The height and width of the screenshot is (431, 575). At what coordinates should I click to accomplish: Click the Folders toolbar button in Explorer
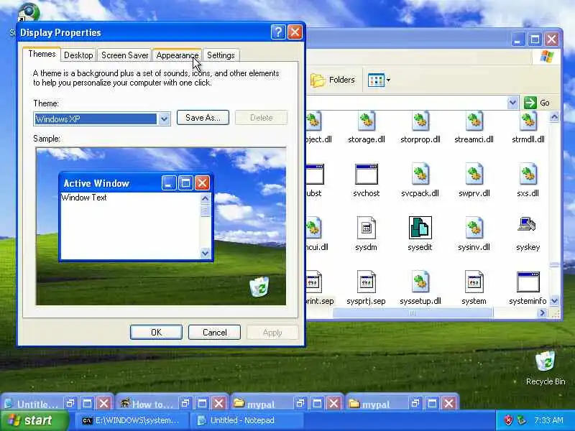pos(333,80)
